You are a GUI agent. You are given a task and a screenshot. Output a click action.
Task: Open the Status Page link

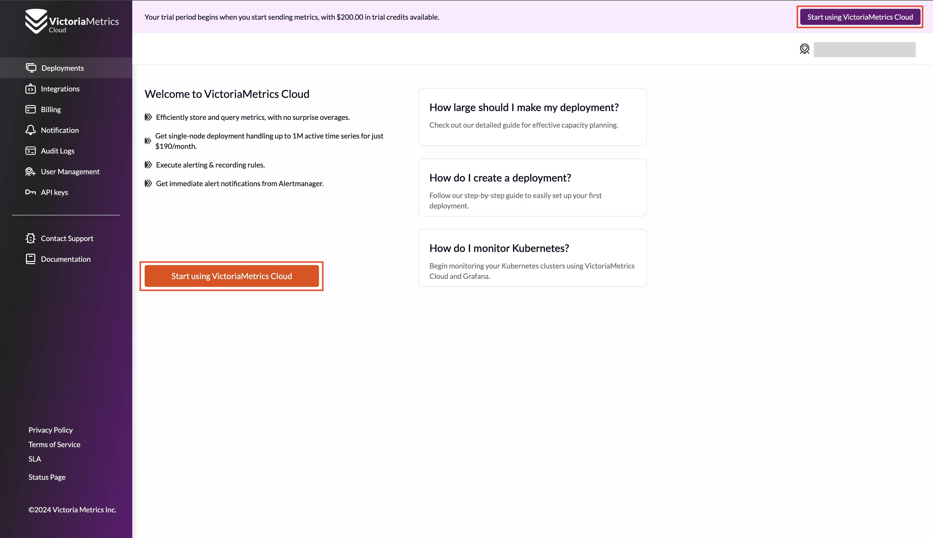coord(47,477)
